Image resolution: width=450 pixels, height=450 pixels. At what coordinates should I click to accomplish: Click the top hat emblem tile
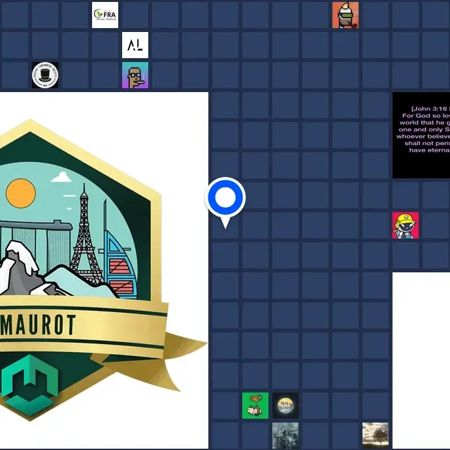tap(45, 75)
